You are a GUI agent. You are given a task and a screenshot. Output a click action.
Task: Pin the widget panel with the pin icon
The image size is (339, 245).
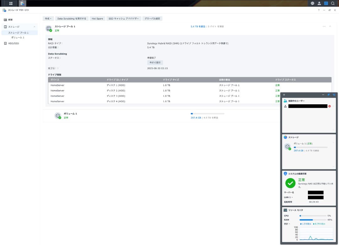click(x=329, y=95)
